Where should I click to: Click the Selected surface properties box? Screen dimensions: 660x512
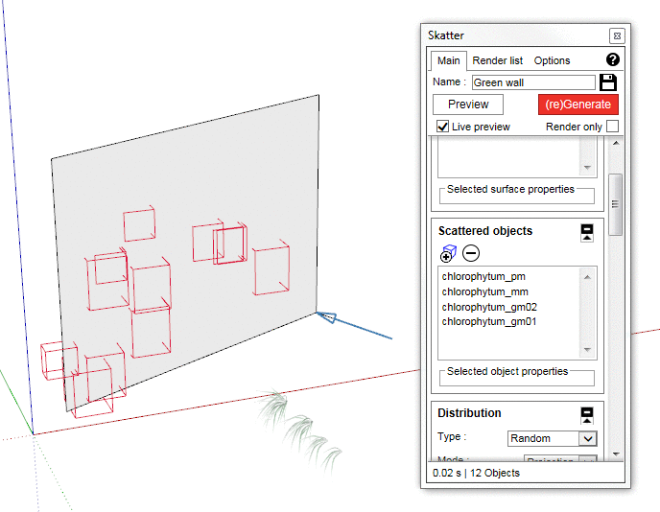click(517, 196)
